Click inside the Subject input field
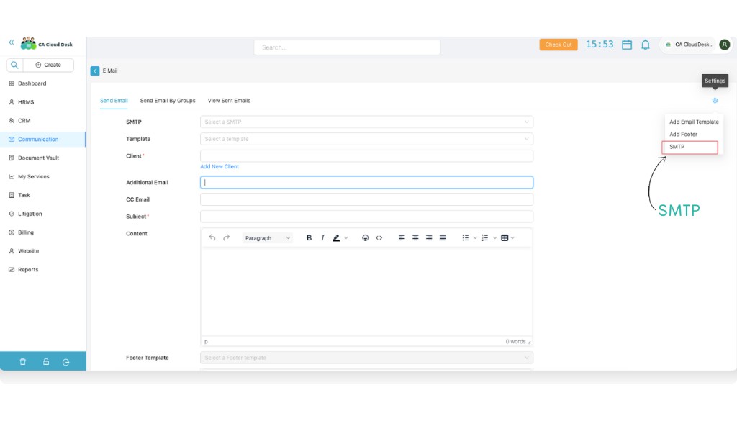 click(366, 216)
